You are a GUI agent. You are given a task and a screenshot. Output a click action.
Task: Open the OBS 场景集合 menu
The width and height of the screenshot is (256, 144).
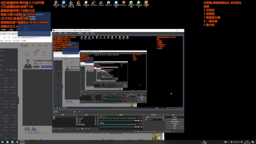[x=81, y=33]
